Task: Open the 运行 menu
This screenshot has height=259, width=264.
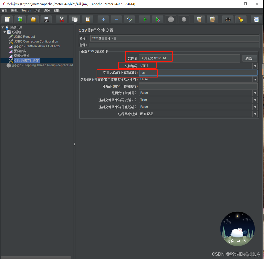Action: pos(37,10)
